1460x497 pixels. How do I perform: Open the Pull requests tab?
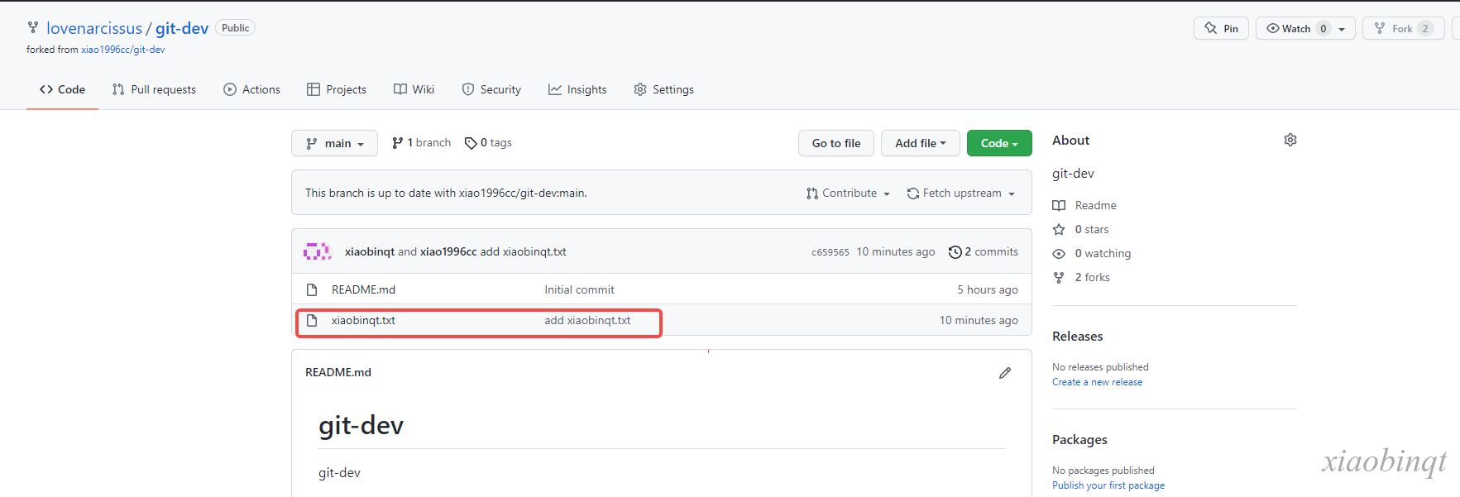[x=154, y=89]
